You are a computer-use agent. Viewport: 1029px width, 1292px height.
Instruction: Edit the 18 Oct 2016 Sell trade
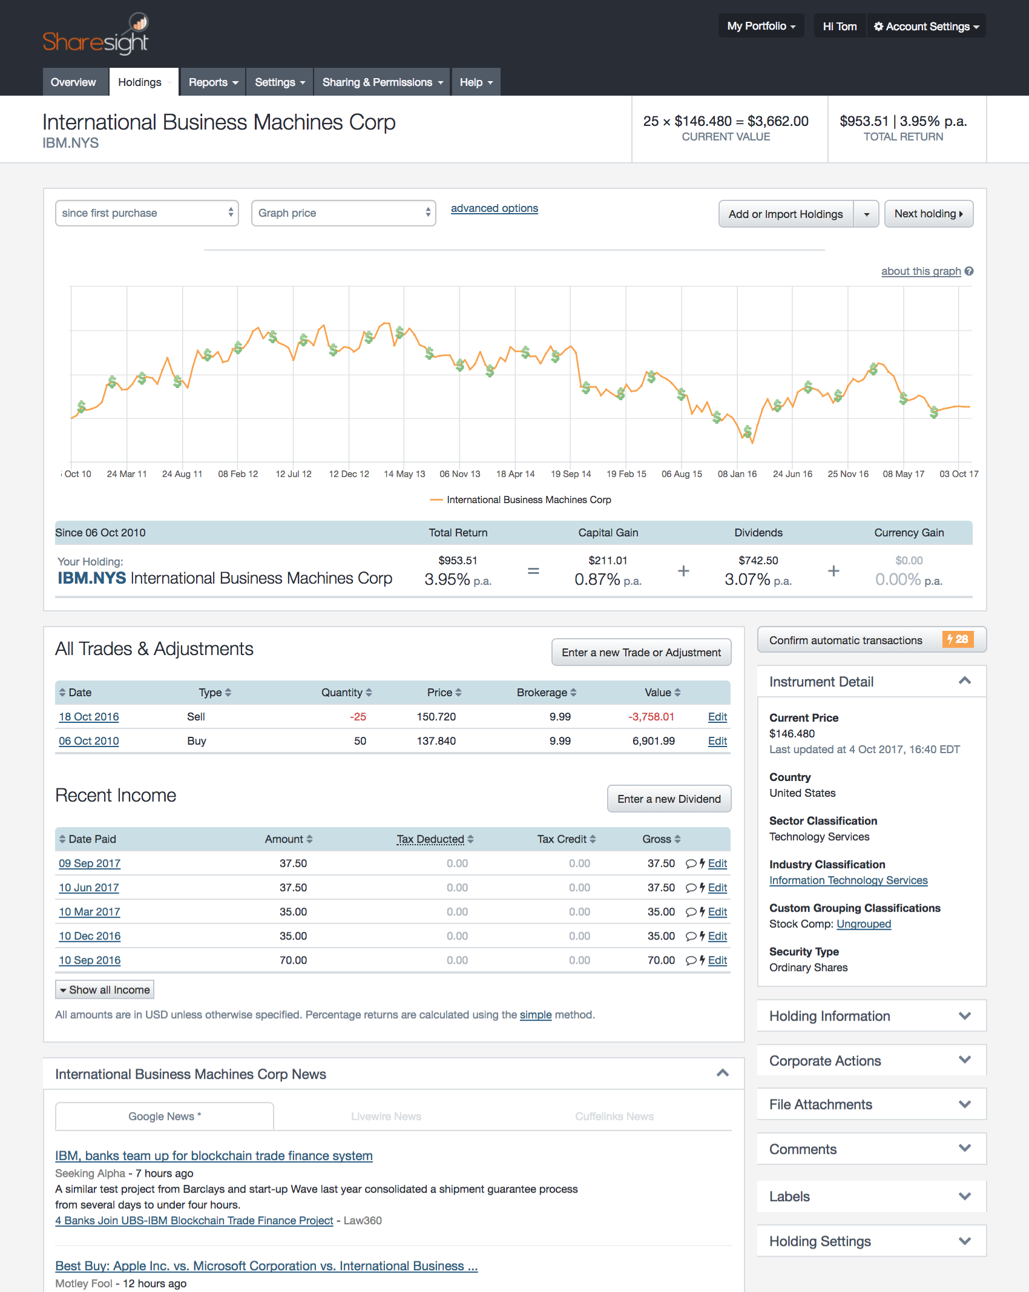[x=717, y=717]
